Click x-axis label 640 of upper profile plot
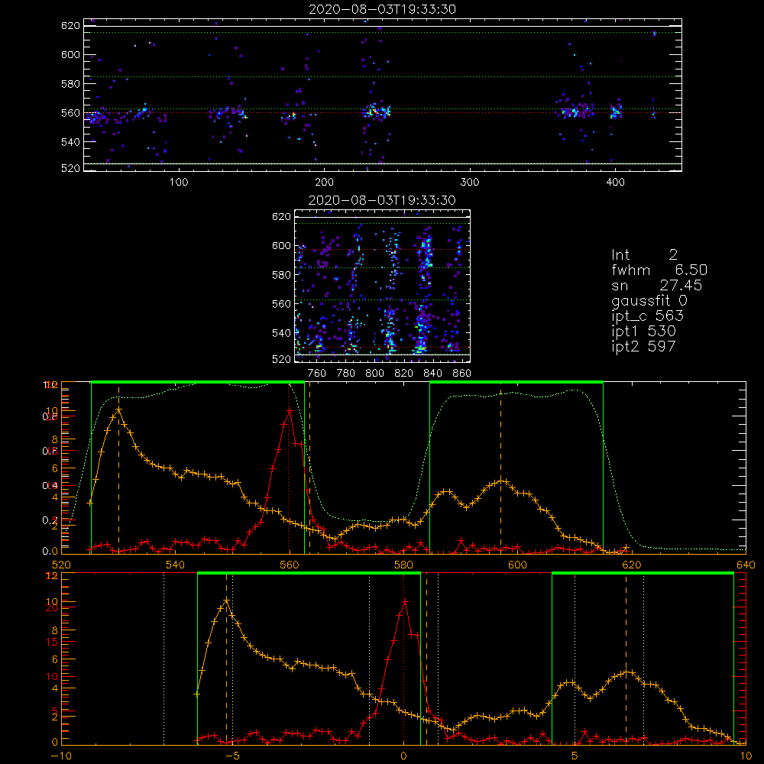Viewport: 764px width, 764px height. click(x=746, y=565)
